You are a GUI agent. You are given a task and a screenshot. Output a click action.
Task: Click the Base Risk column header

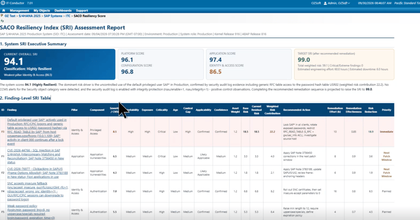245,110
